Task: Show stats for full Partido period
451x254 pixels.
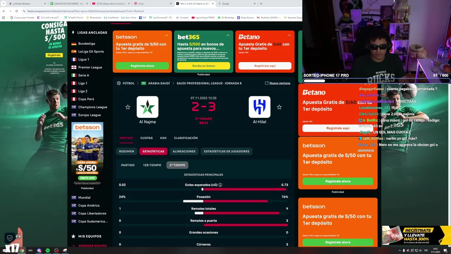Action: pyautogui.click(x=128, y=165)
